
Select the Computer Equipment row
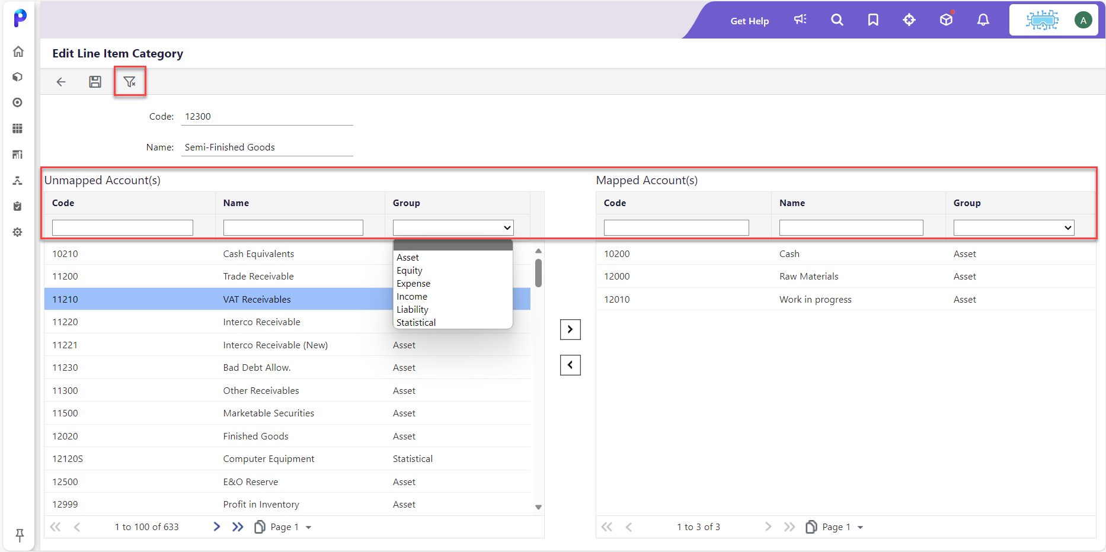pos(287,458)
